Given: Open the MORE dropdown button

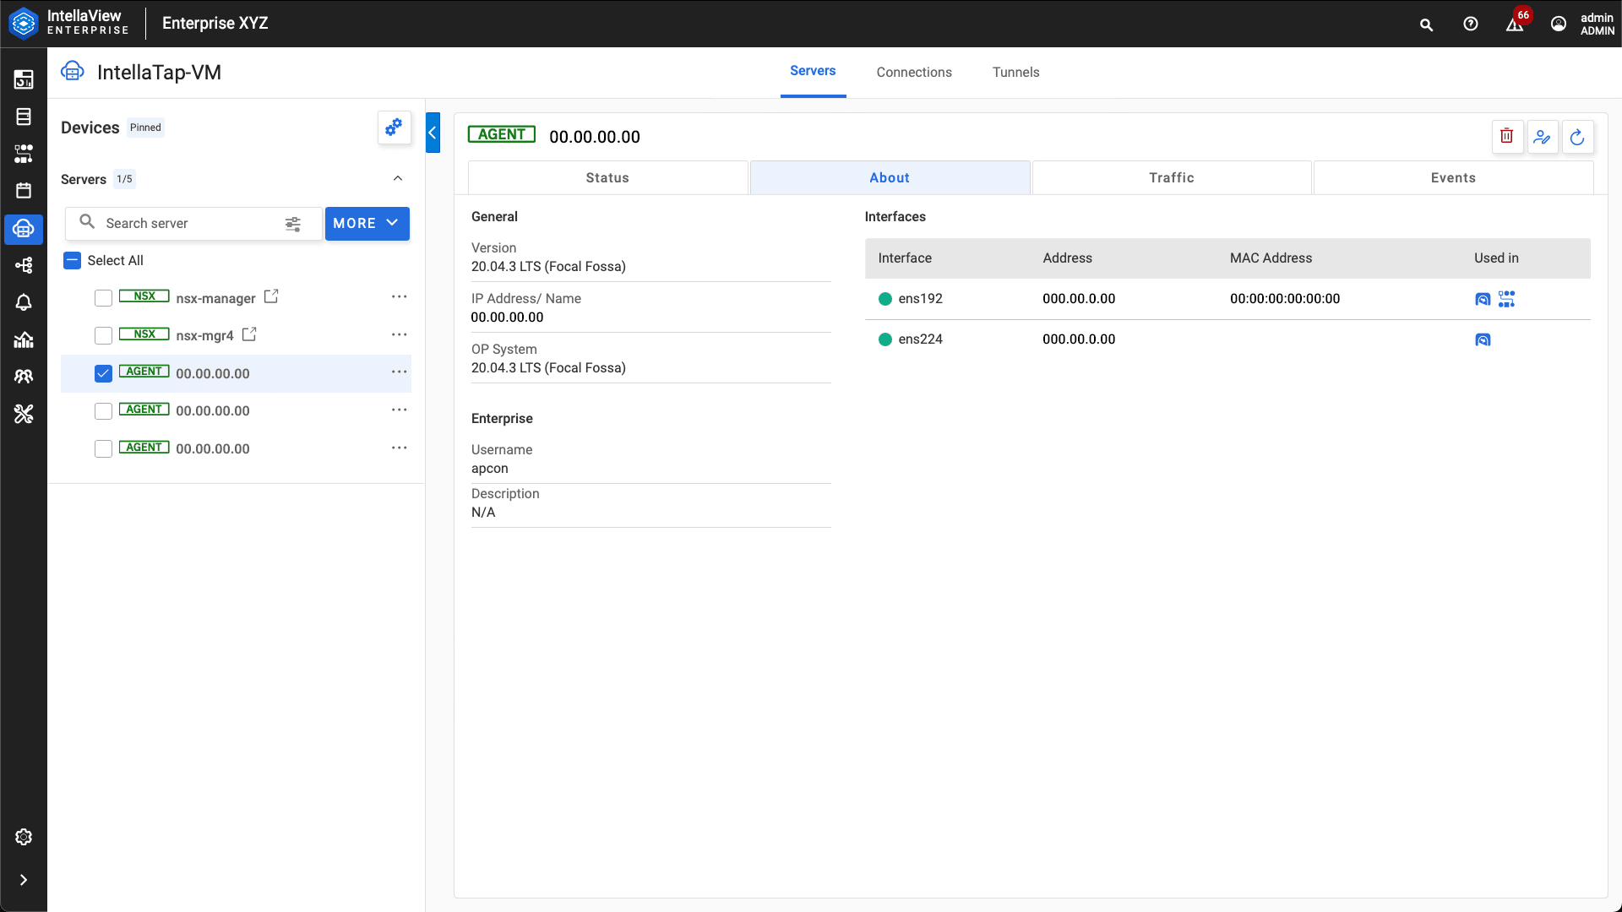Looking at the screenshot, I should coord(367,223).
